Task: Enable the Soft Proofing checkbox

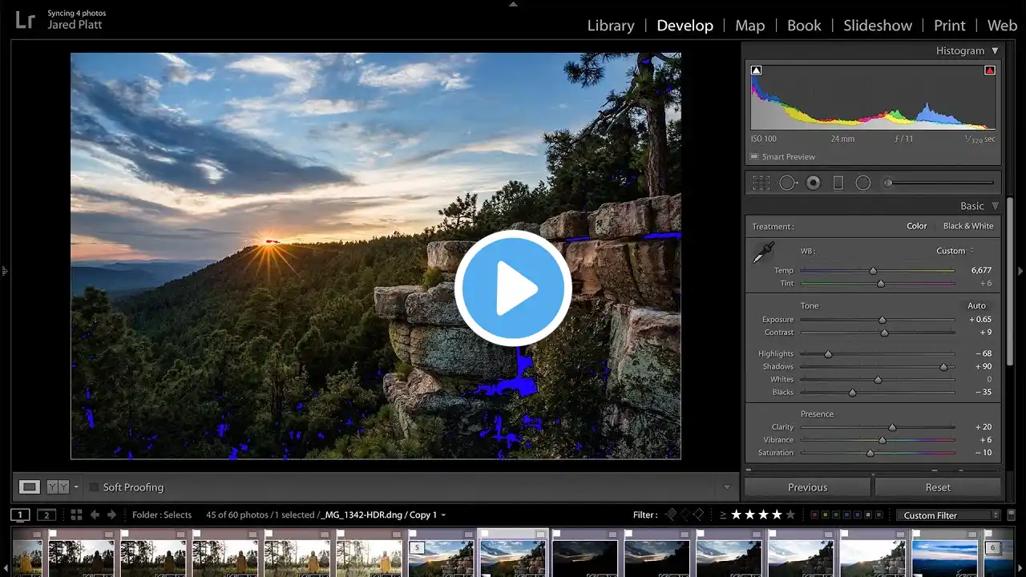Action: click(x=94, y=487)
